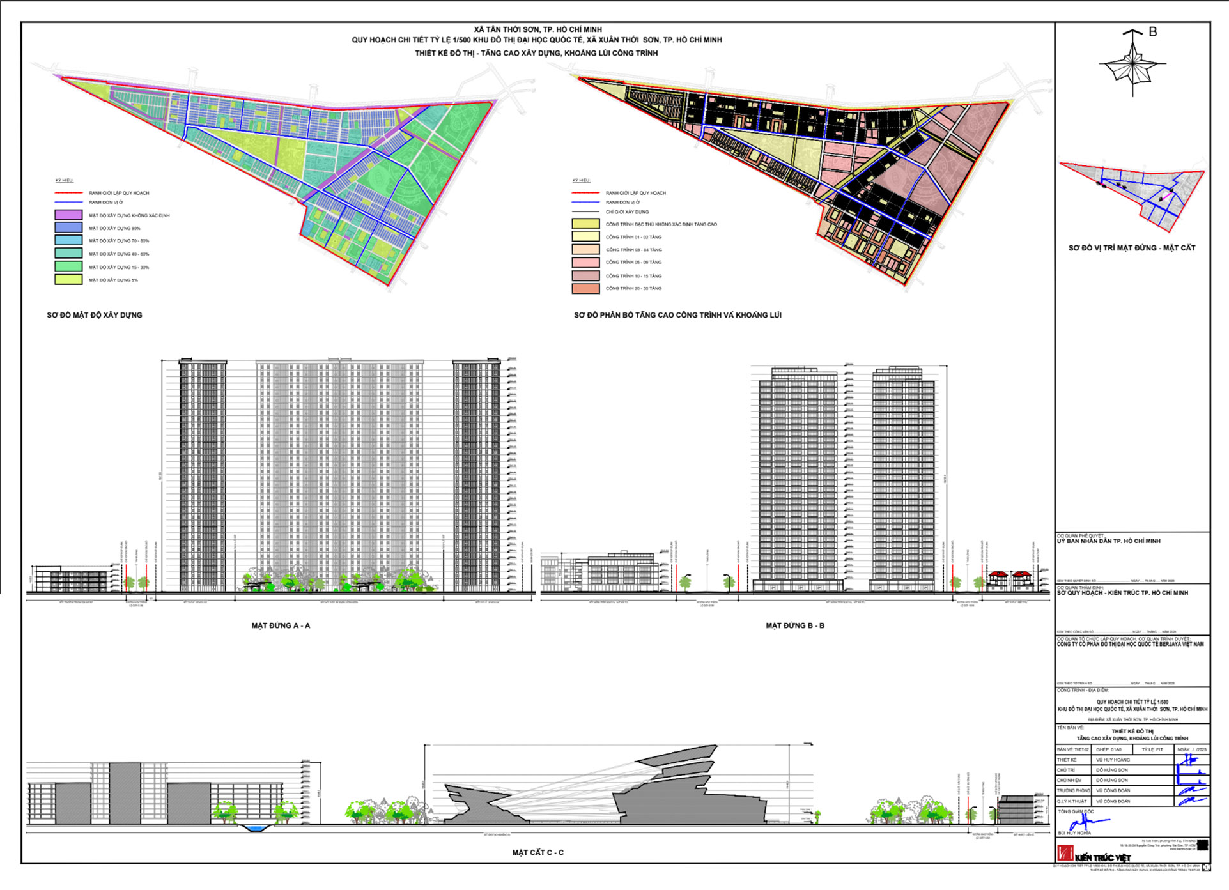
Task: Click the 'GHÉP: 01A0' cell
Action: coord(1113,749)
